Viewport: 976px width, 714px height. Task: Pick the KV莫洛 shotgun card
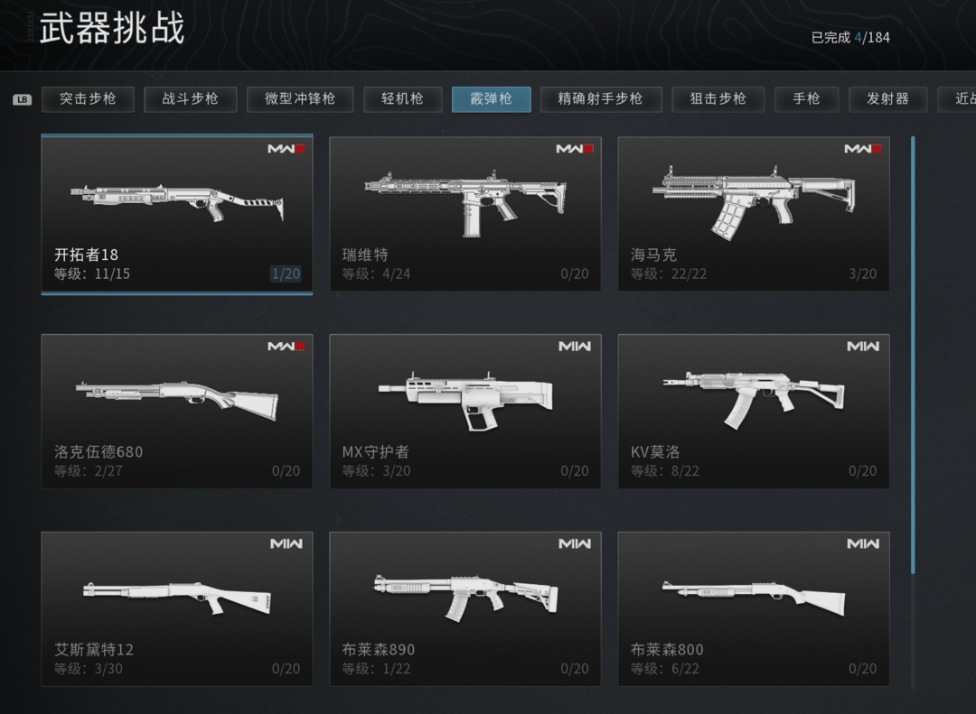tap(753, 411)
